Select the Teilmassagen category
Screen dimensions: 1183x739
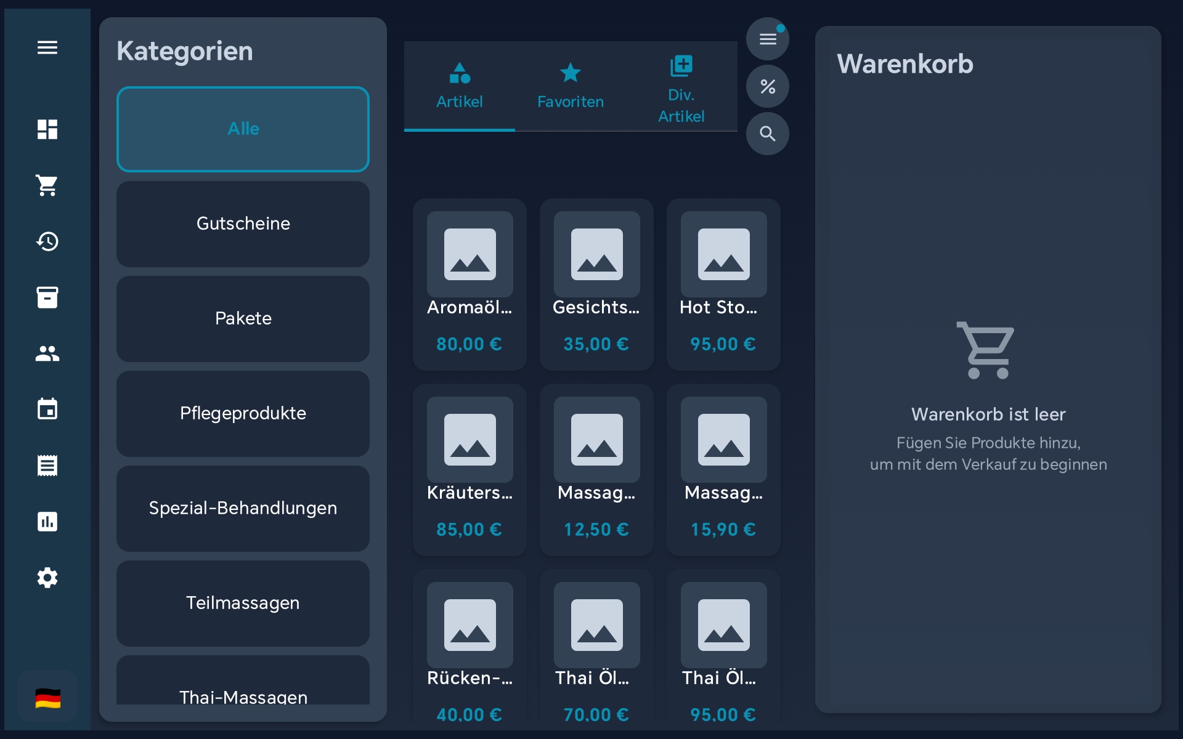tap(242, 604)
